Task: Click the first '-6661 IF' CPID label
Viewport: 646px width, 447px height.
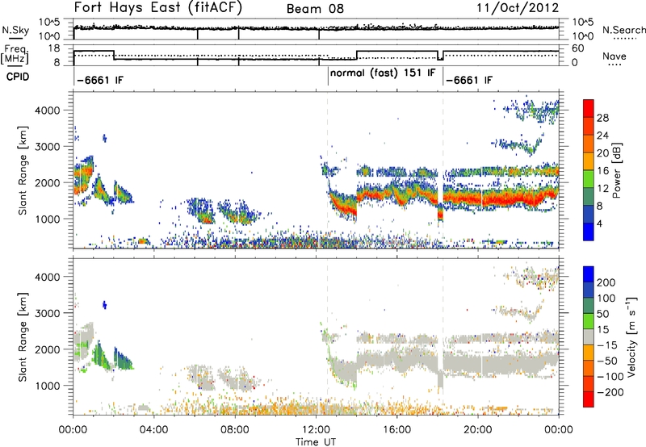Action: 99,80
